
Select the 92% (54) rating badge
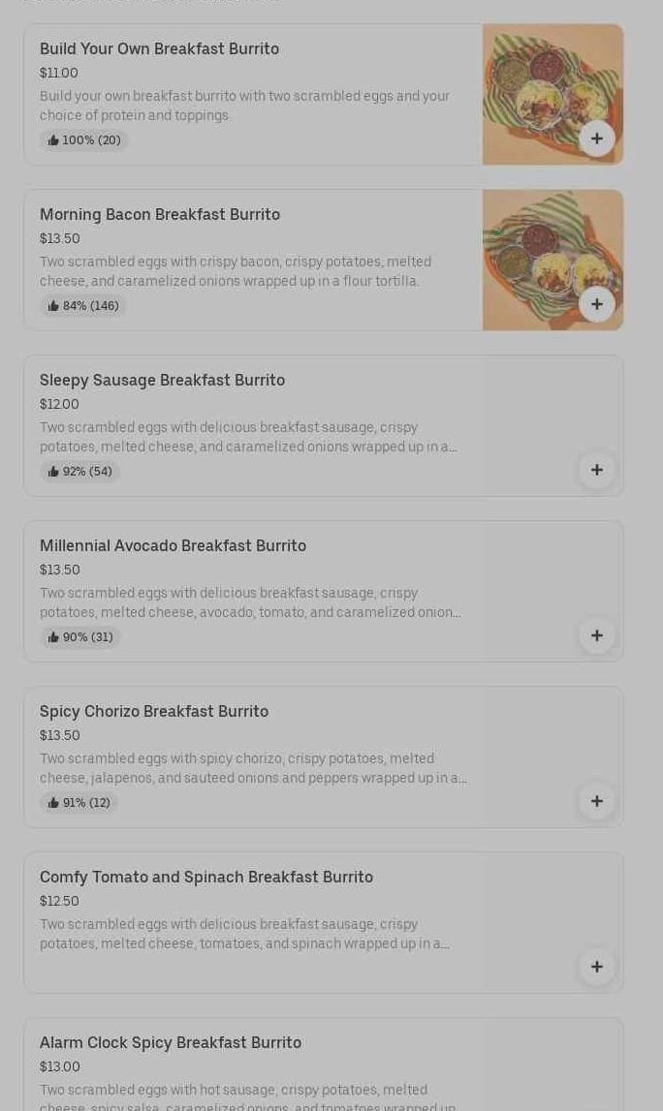[80, 472]
